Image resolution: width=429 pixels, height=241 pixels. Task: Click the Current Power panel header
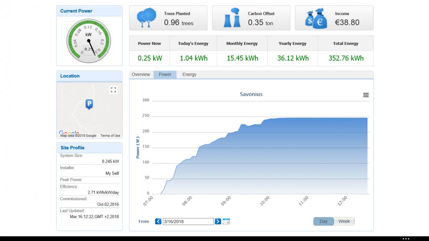89,11
